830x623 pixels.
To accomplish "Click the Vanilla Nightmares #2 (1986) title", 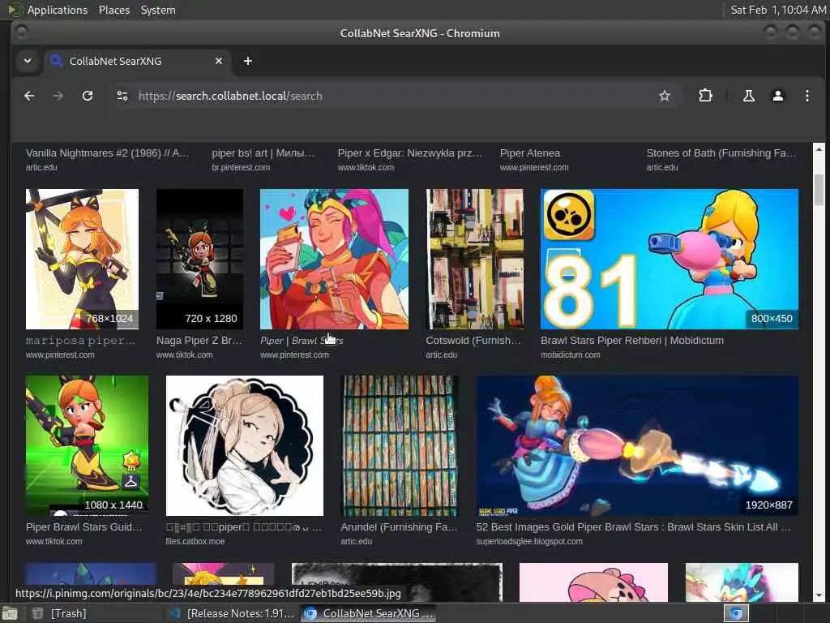I will 107,153.
